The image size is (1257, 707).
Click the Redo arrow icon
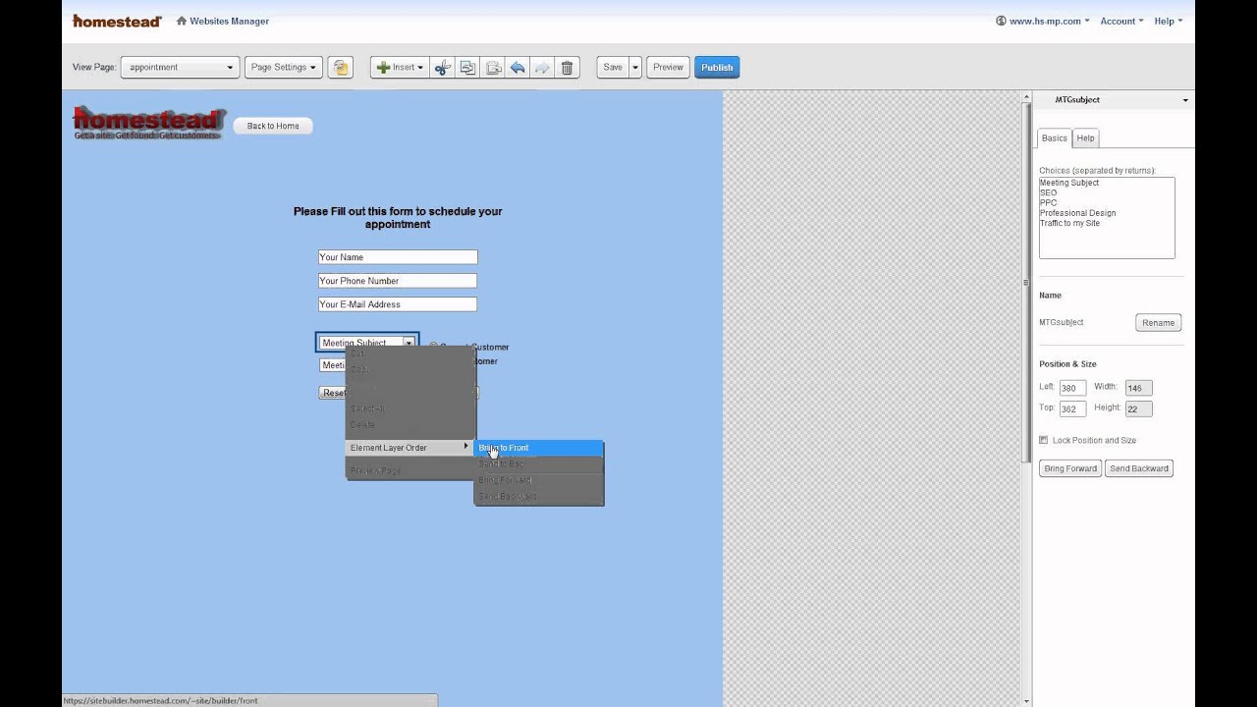pyautogui.click(x=542, y=68)
